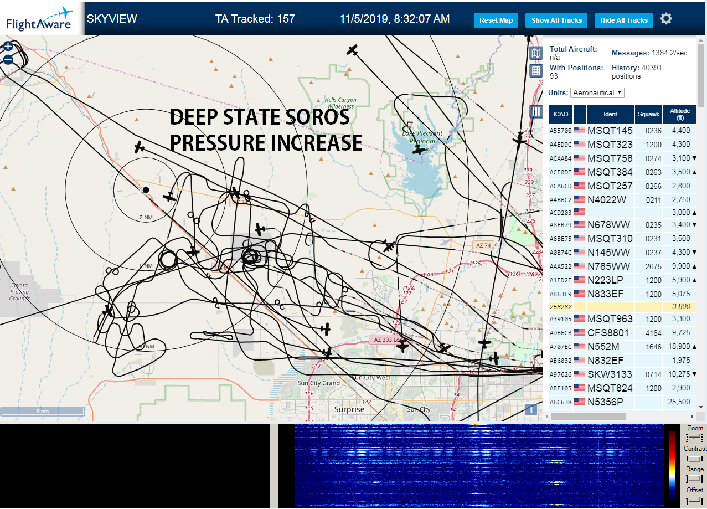The height and width of the screenshot is (509, 707).
Task: Select the N552M aircraft row
Action: point(622,347)
